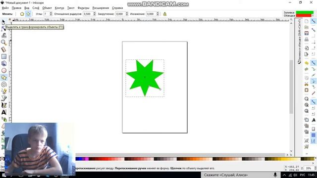317x178 pixels.
Task: Click the red stroke indicator swatch
Action: [x=304, y=15]
